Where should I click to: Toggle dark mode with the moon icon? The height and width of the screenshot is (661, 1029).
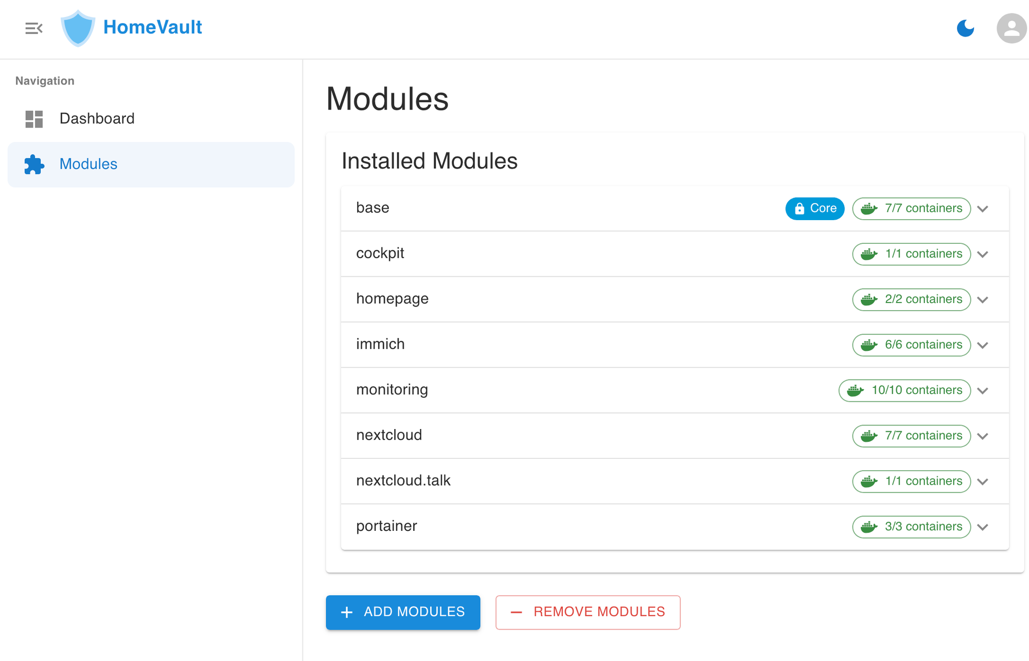point(965,28)
